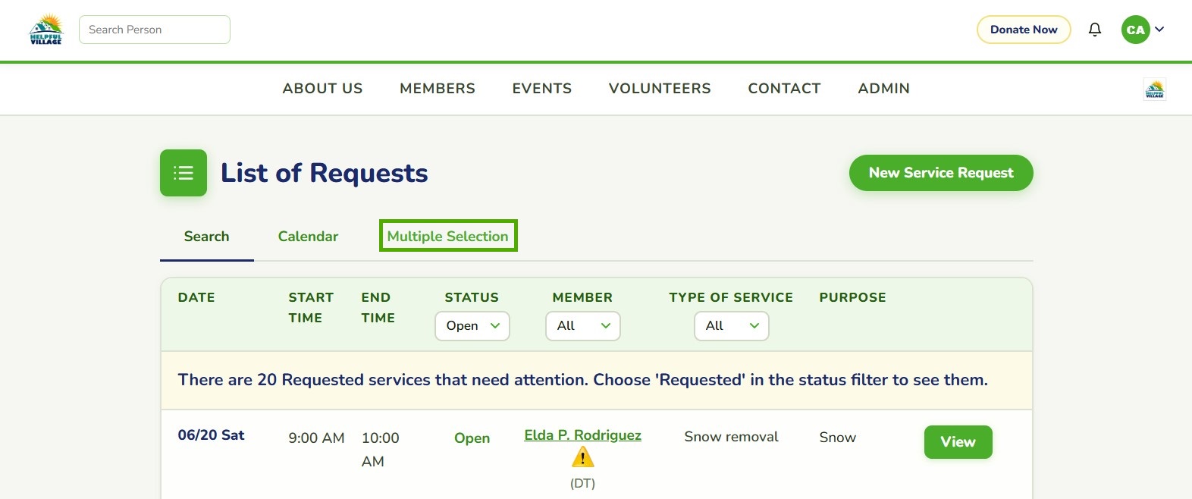
Task: Open the notifications bell
Action: pos(1095,30)
